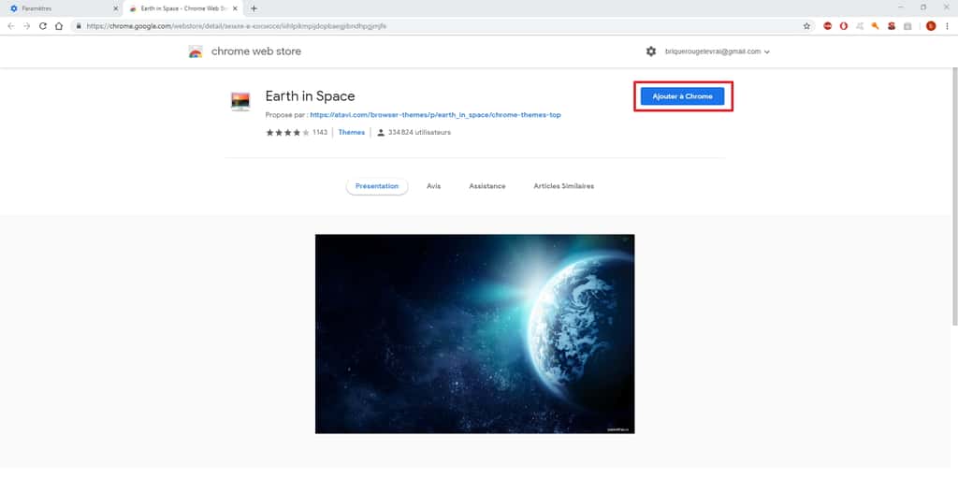
Task: Open the Paramètres browser tab
Action: click(62, 8)
